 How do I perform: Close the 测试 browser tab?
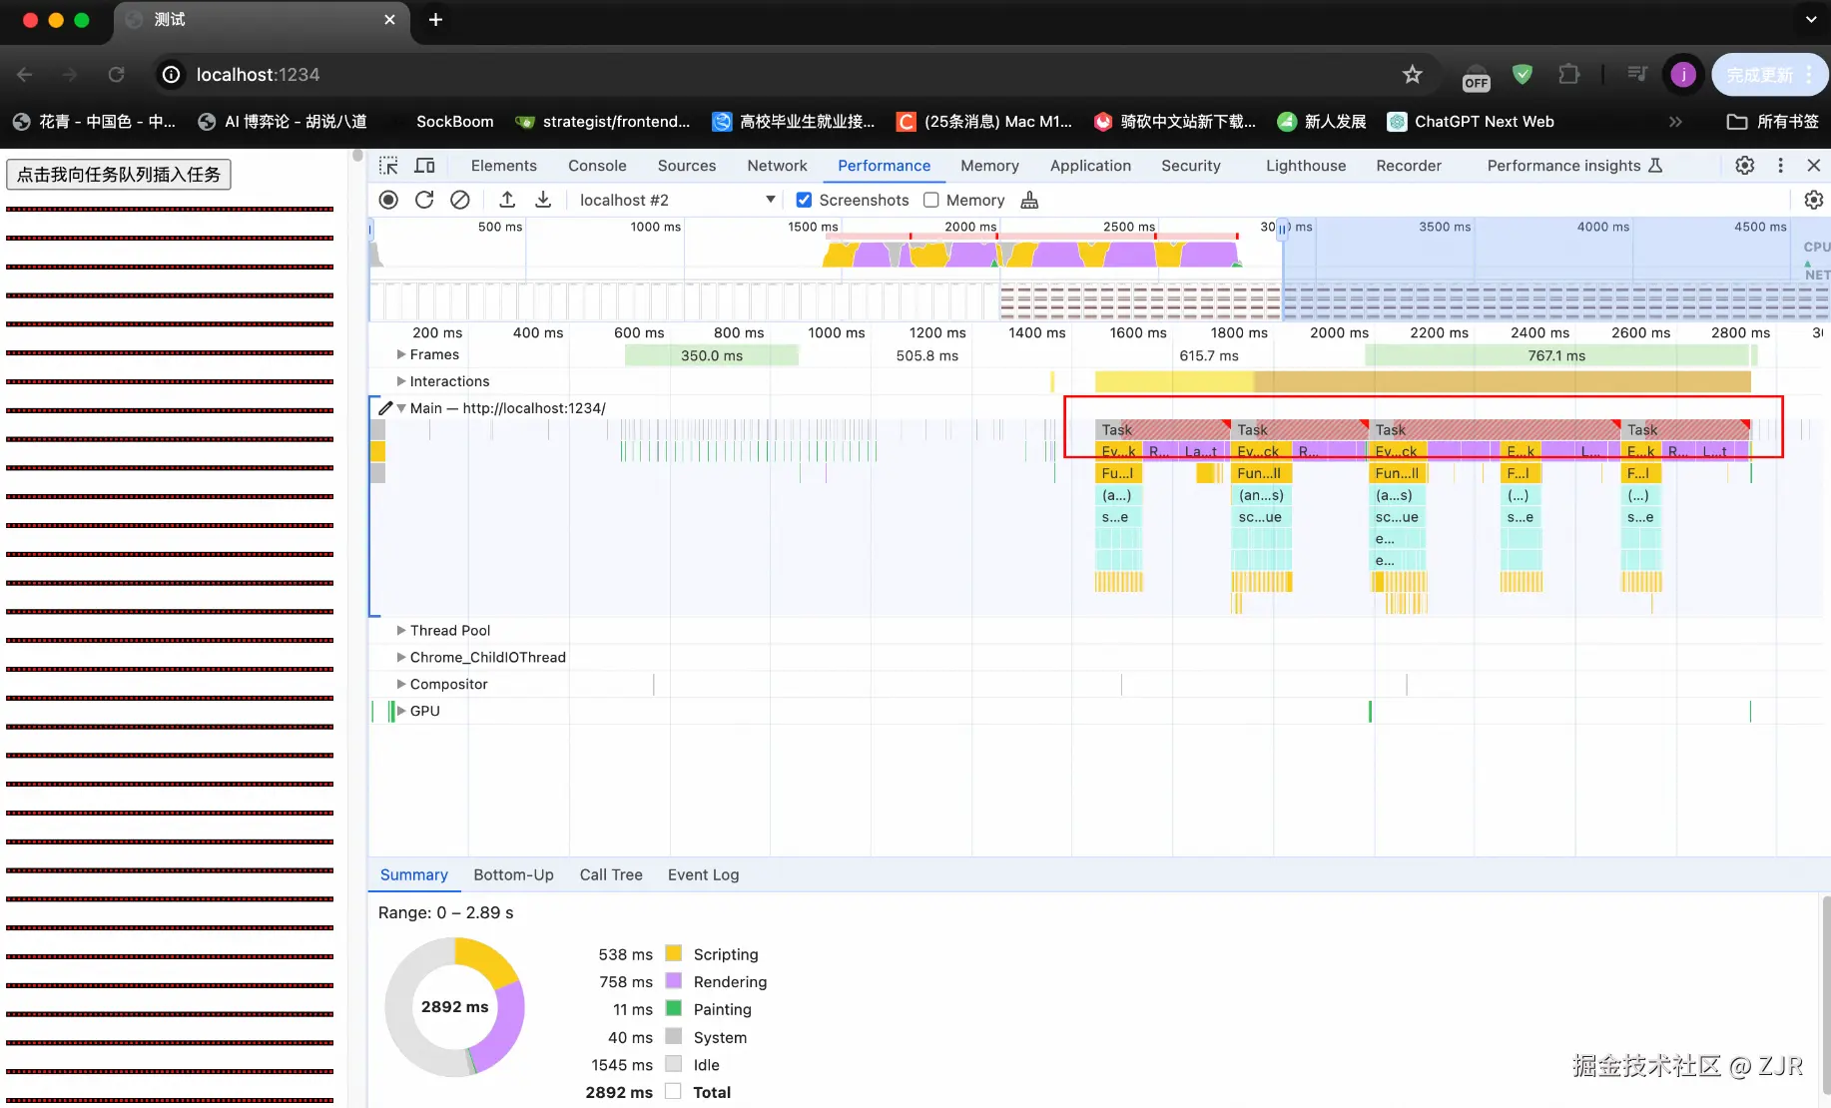tap(389, 20)
